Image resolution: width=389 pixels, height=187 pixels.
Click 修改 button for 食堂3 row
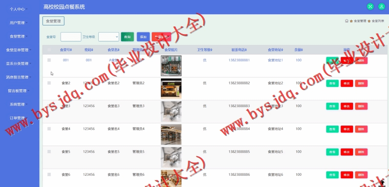click(x=346, y=106)
